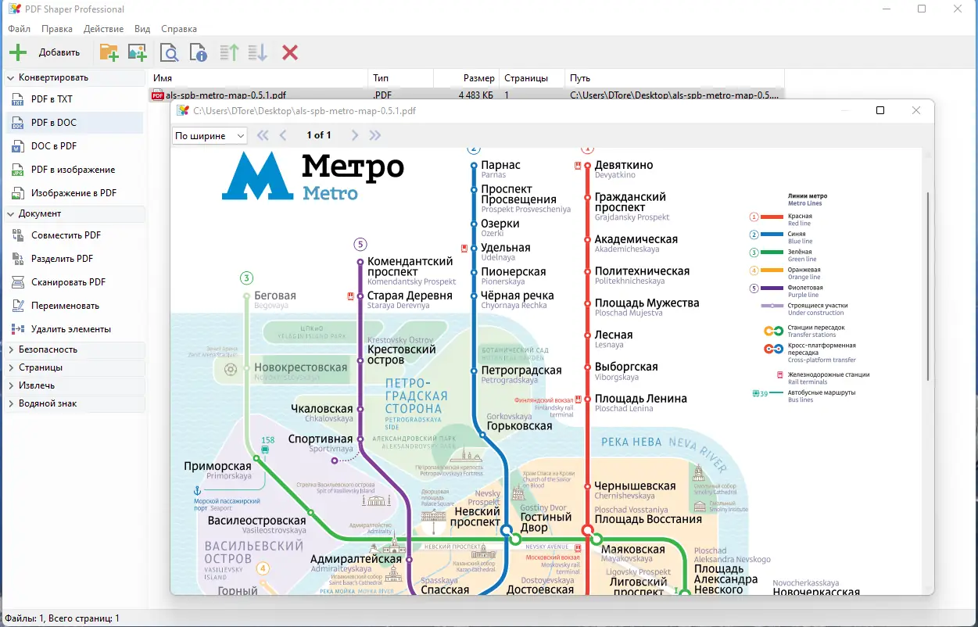The height and width of the screenshot is (627, 978).
Task: Move file up with the green arrow icon
Action: point(229,52)
